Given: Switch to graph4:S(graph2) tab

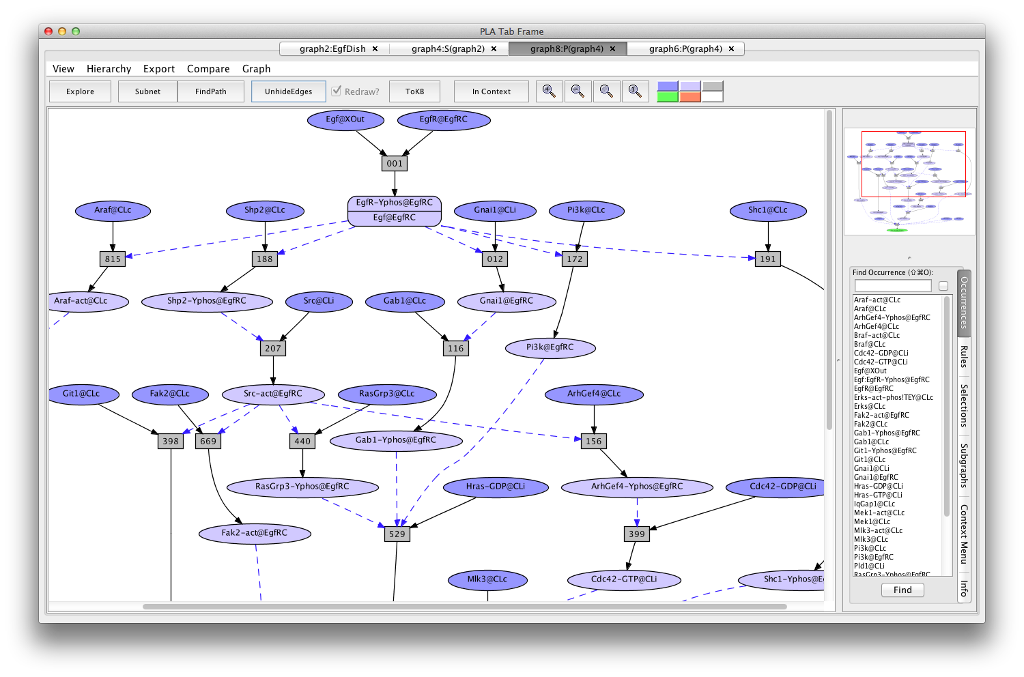Looking at the screenshot, I should [x=448, y=49].
